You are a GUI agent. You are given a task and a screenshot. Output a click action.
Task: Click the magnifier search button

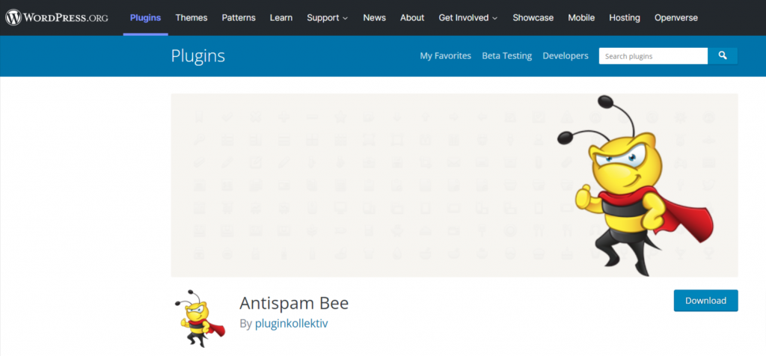(x=723, y=55)
